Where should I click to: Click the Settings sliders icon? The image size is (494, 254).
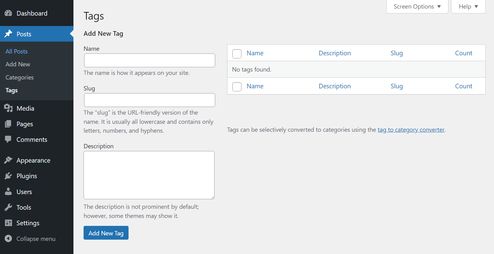[x=8, y=223]
